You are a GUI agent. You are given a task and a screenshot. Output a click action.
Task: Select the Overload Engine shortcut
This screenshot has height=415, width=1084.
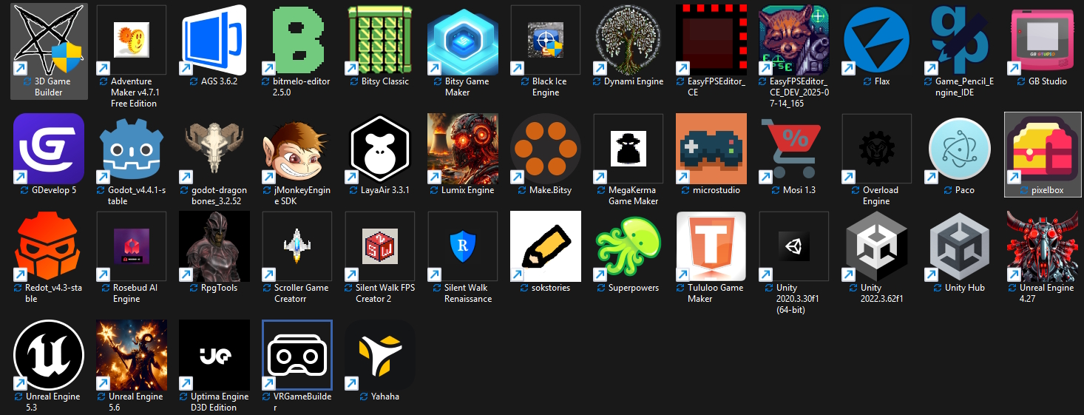(877, 149)
